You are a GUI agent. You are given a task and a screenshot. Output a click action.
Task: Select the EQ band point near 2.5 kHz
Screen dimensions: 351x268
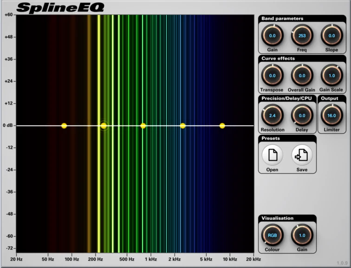pos(182,125)
